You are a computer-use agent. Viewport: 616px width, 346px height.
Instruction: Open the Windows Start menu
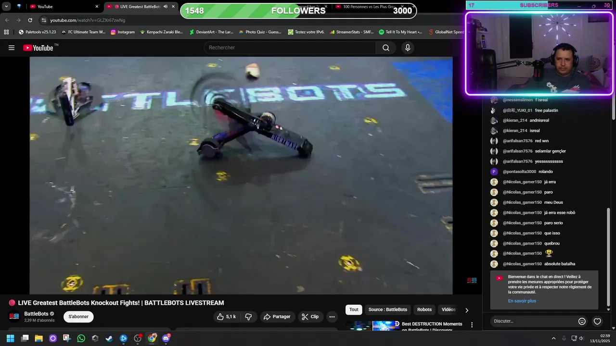10,338
